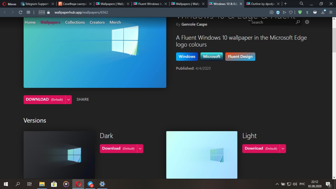Download the Dark version (Default)
This screenshot has width=336, height=189.
(x=118, y=149)
